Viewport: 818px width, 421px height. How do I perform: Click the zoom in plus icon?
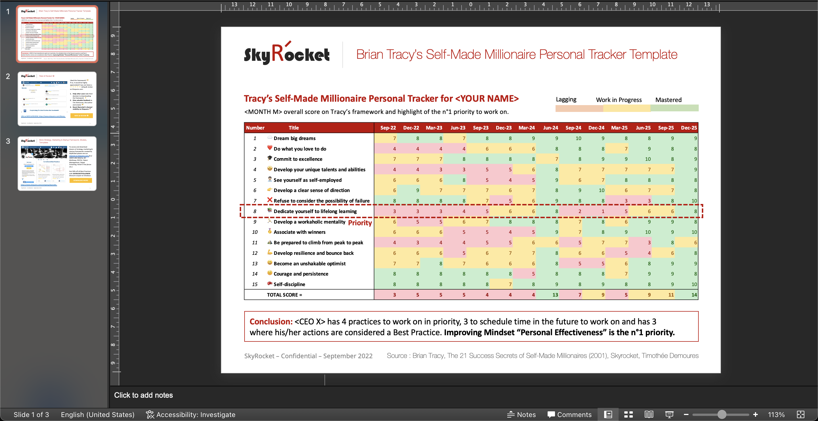point(756,415)
